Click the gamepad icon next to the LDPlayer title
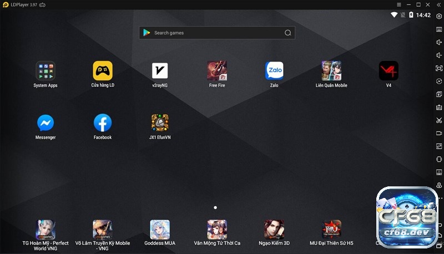Image resolution: width=444 pixels, height=254 pixels. pos(43,5)
